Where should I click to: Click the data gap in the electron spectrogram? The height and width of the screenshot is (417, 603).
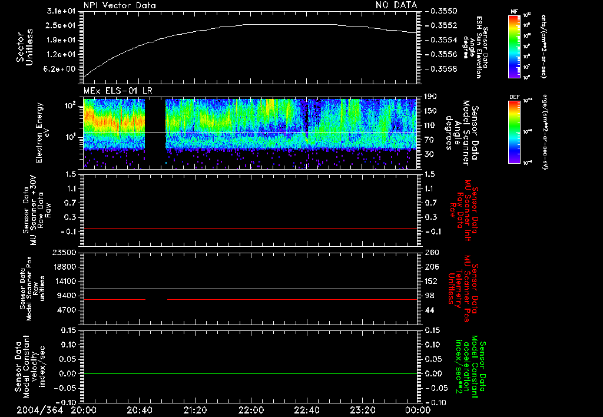tap(155, 134)
